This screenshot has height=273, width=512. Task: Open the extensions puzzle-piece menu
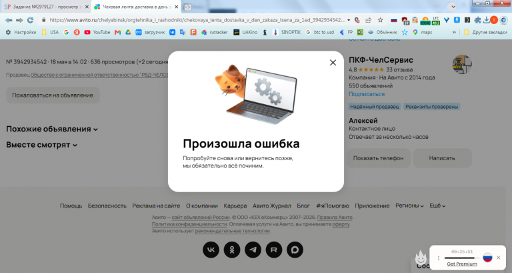(477, 20)
